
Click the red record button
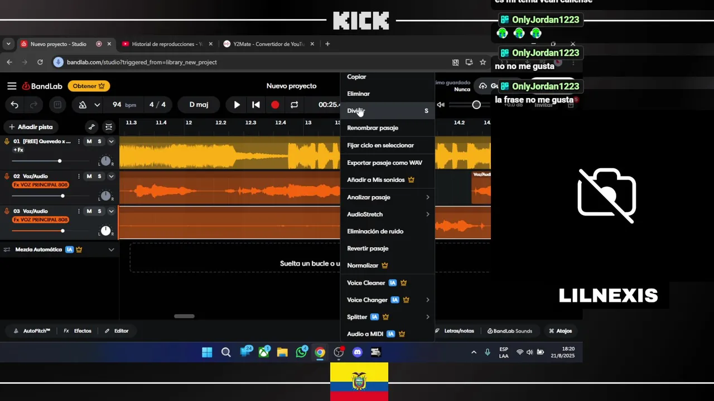coord(275,105)
